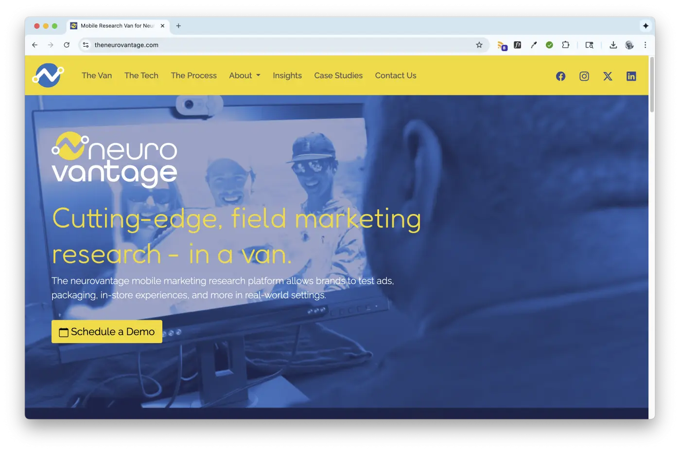680x452 pixels.
Task: Open a new tab with plus button
Action: (178, 26)
